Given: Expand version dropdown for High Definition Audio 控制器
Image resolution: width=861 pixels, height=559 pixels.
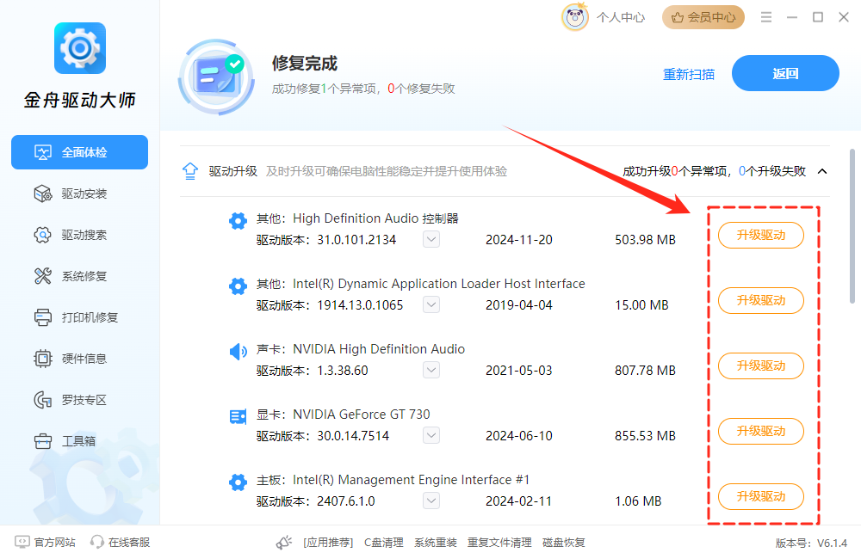Looking at the screenshot, I should coord(431,240).
